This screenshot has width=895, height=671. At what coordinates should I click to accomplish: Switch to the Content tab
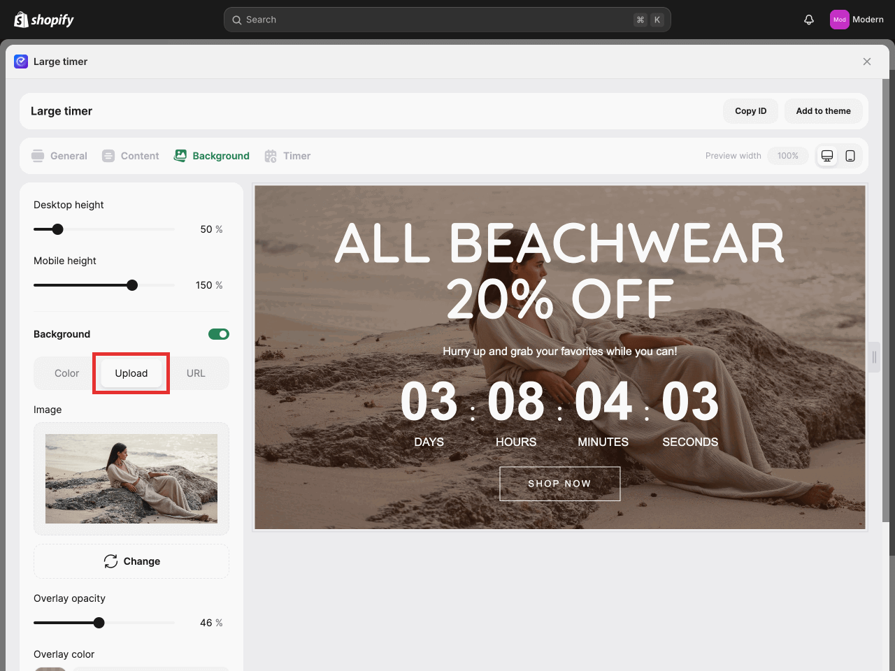[x=131, y=156]
